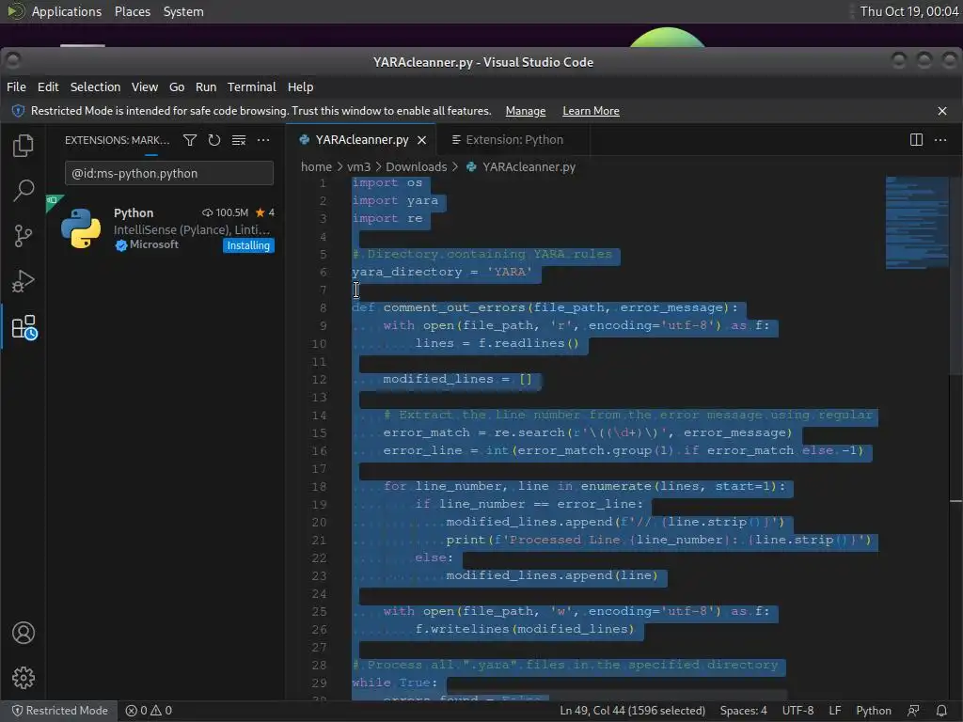The width and height of the screenshot is (963, 722).
Task: Open the File menu
Action: tap(16, 87)
